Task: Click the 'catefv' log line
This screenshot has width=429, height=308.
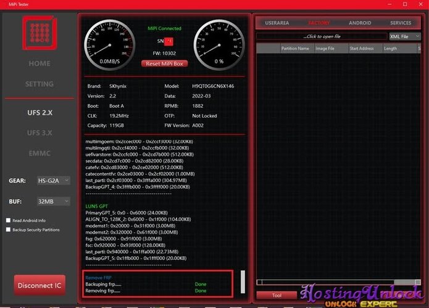Action: tap(135, 168)
